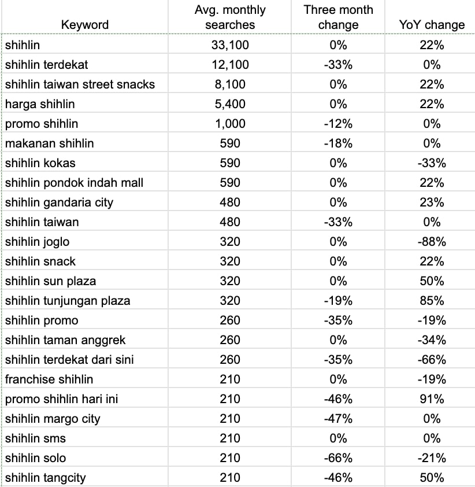The width and height of the screenshot is (475, 487).
Task: Click the 91% YoY change cell
Action: tap(432, 399)
